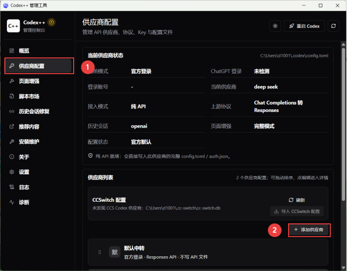Click the scrollbar up arrow
Image resolution: width=347 pixels, height=271 pixels.
coord(343,44)
